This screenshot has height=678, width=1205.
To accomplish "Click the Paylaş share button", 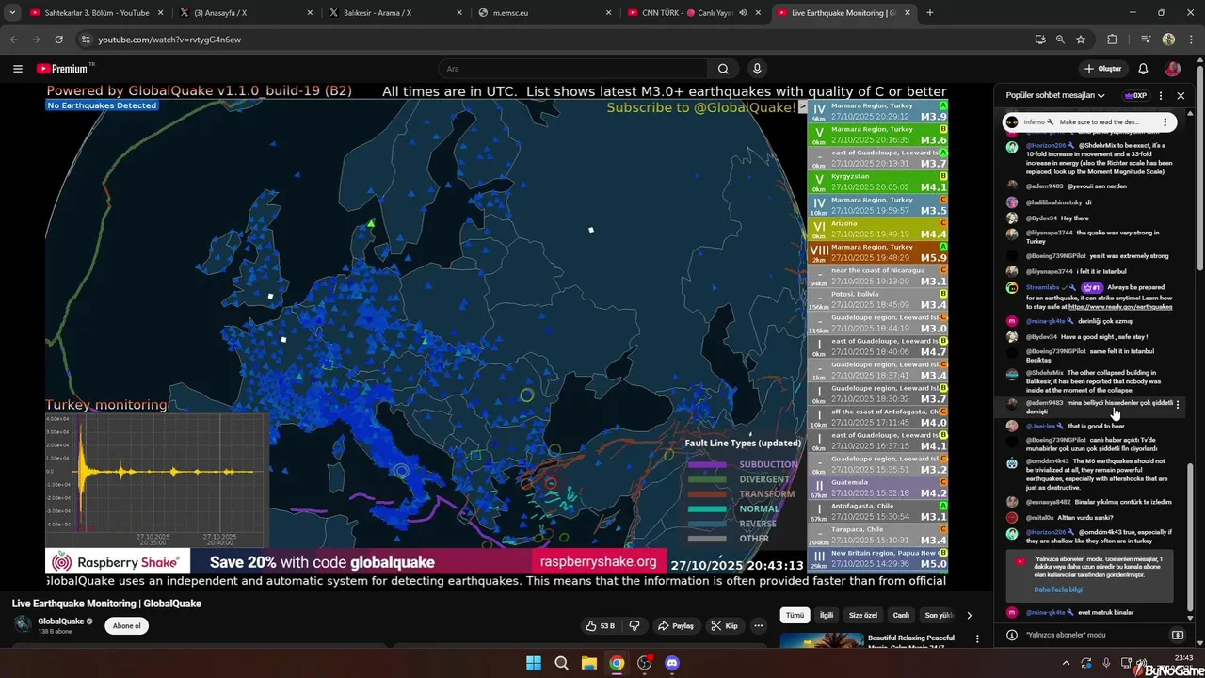I will pos(676,625).
